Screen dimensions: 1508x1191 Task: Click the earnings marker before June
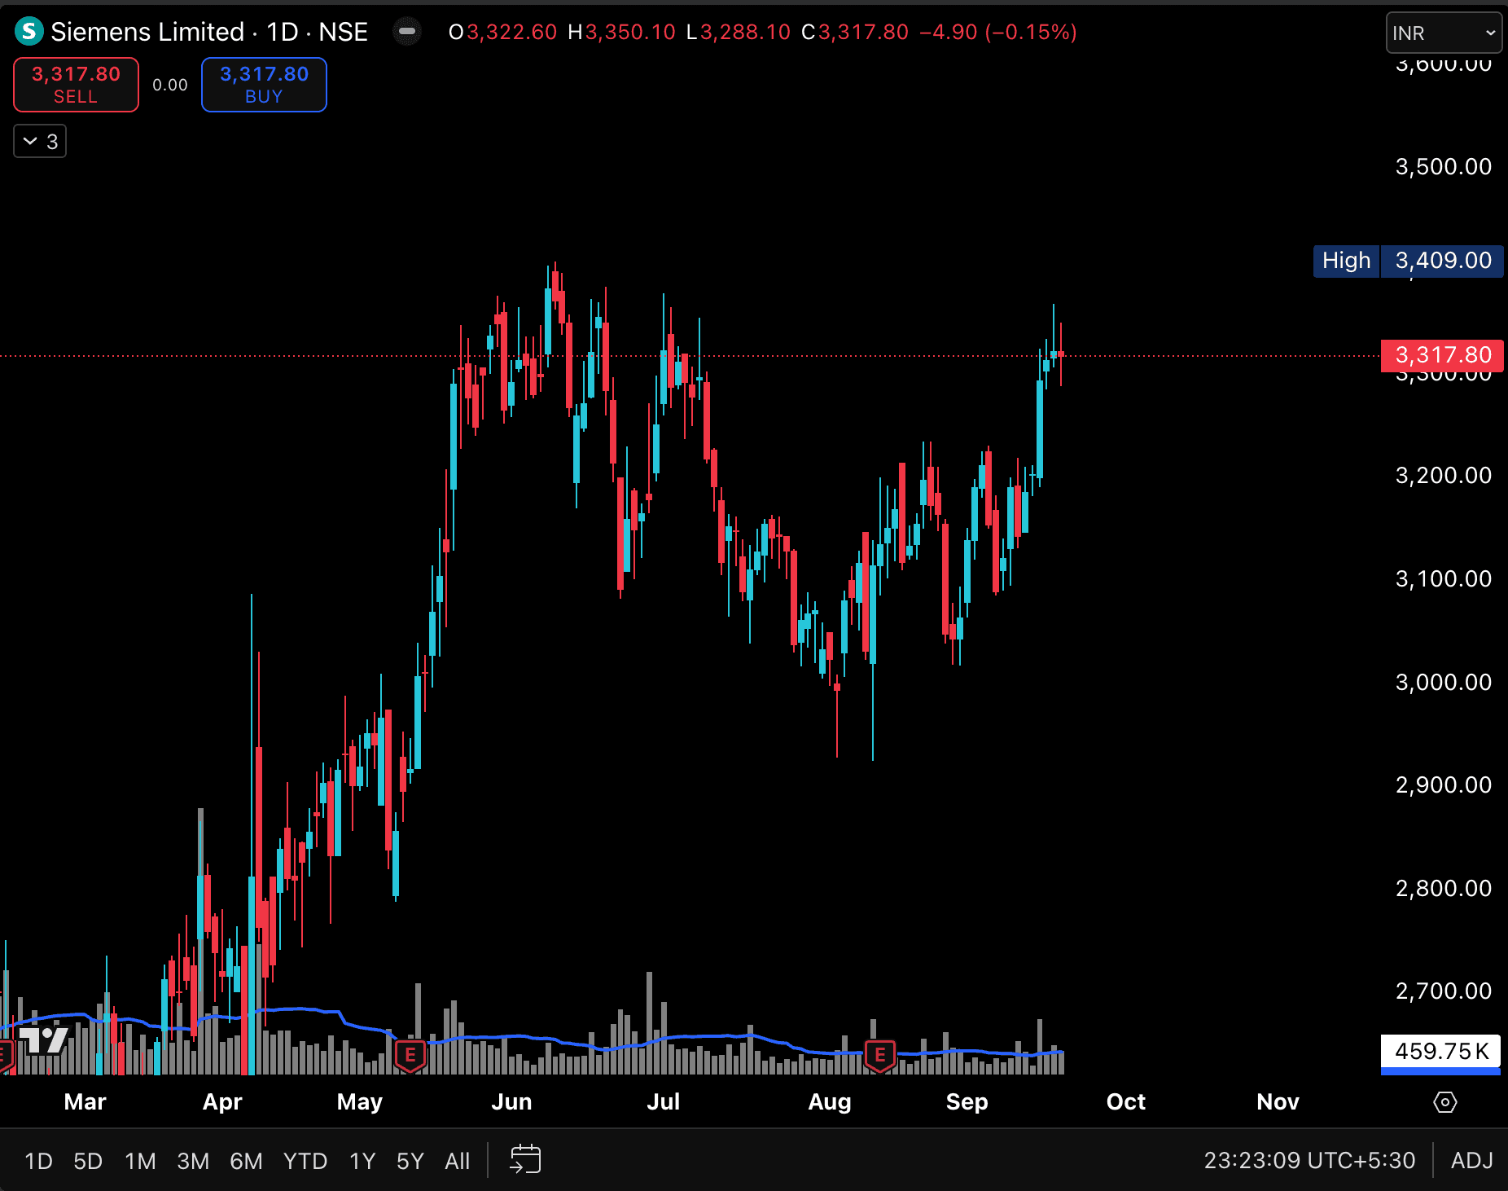(x=410, y=1056)
